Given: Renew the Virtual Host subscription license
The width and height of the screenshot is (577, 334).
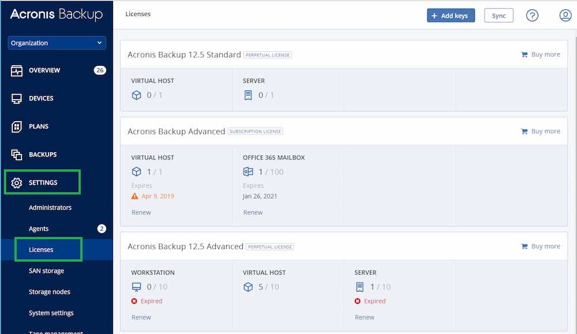Looking at the screenshot, I should pyautogui.click(x=141, y=212).
